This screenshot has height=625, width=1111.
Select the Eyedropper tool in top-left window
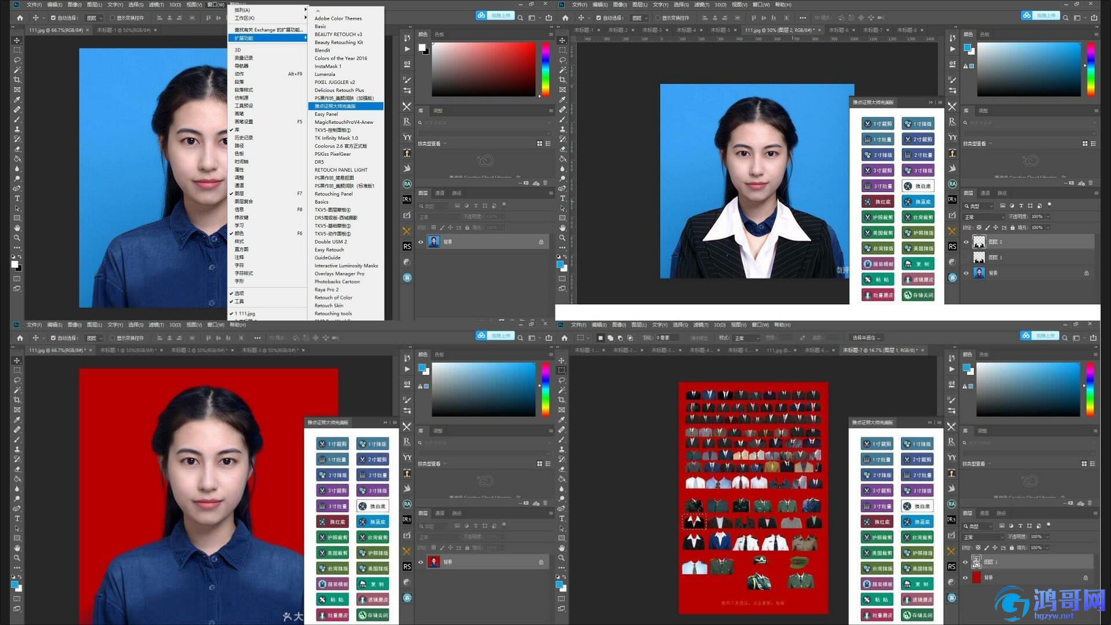point(17,100)
